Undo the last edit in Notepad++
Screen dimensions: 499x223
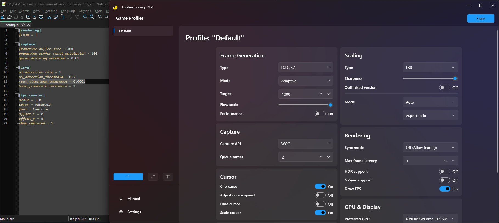click(x=71, y=17)
